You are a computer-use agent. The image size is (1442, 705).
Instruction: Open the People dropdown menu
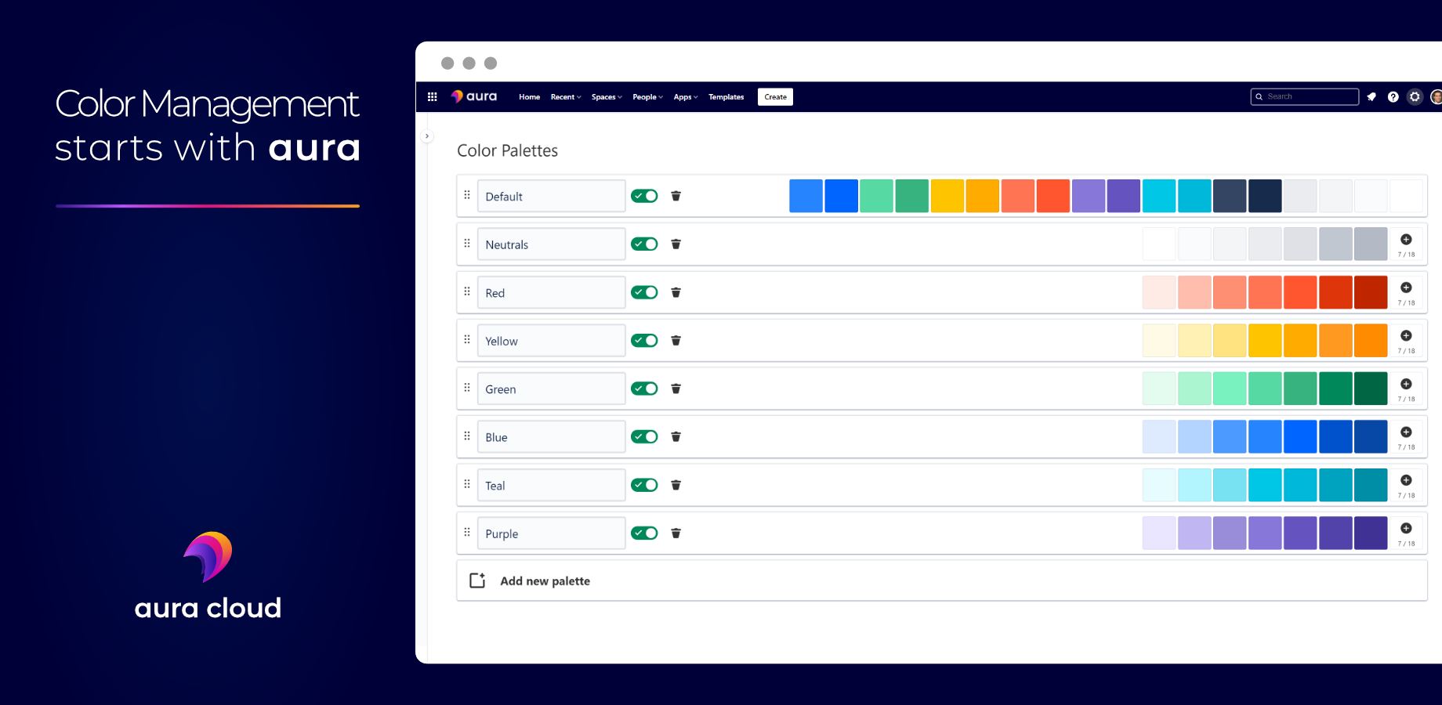(x=648, y=97)
